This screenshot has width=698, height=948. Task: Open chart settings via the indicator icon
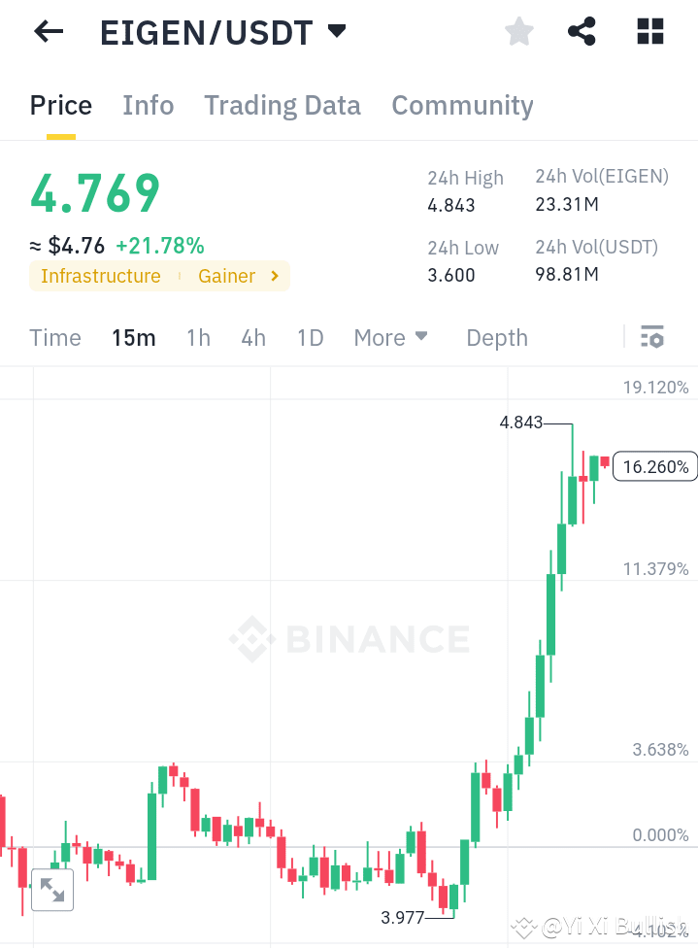(652, 337)
